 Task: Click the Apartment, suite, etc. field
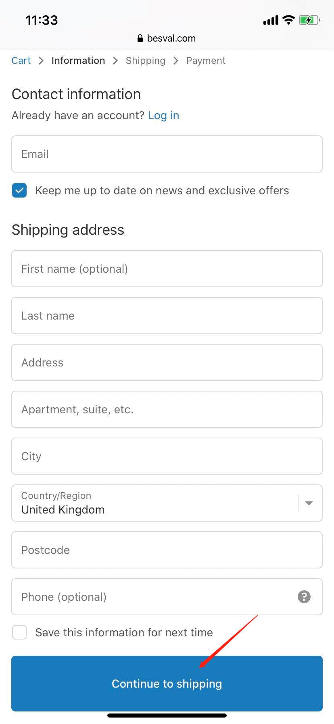pyautogui.click(x=167, y=409)
